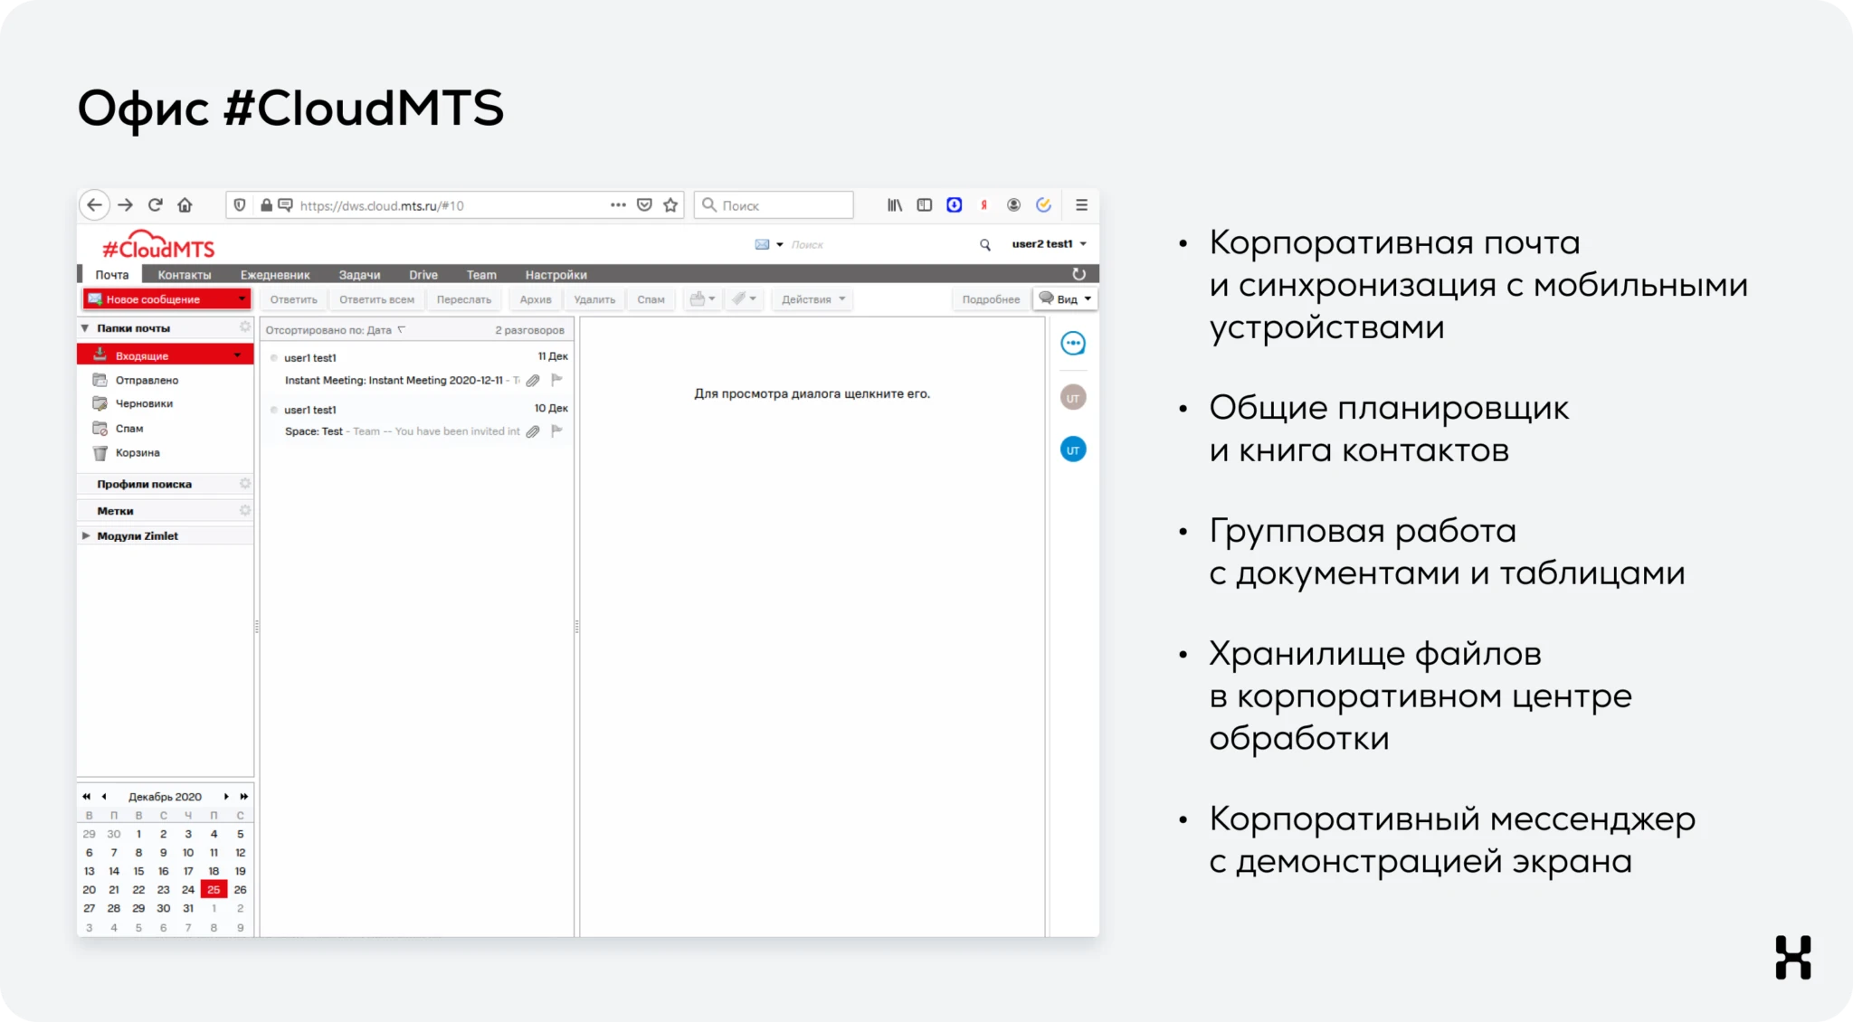The height and width of the screenshot is (1022, 1853).
Task: Open the Firefox hamburger menu
Action: (1081, 205)
